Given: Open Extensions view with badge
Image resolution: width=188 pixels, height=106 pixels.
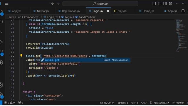Looking at the screenshot, I should 1,52.
